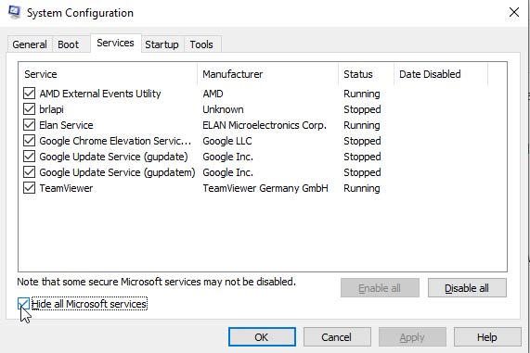
Task: Click the Running status of AMD External Events Utility
Action: 362,94
